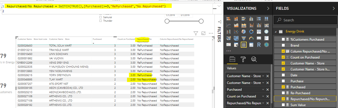Open dropdown for Repurchased/No Repurchased value field
Image resolution: width=338 pixels, height=108 pixels.
[x=263, y=103]
